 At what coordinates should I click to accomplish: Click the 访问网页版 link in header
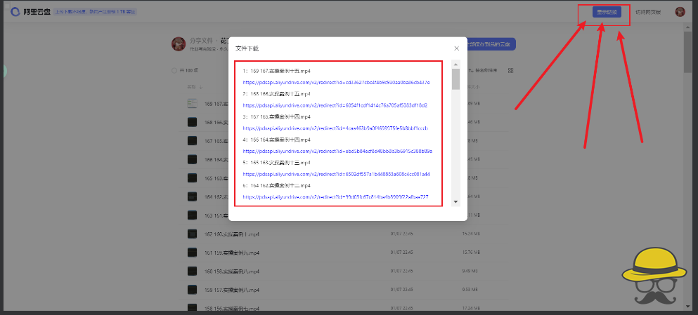click(x=647, y=12)
